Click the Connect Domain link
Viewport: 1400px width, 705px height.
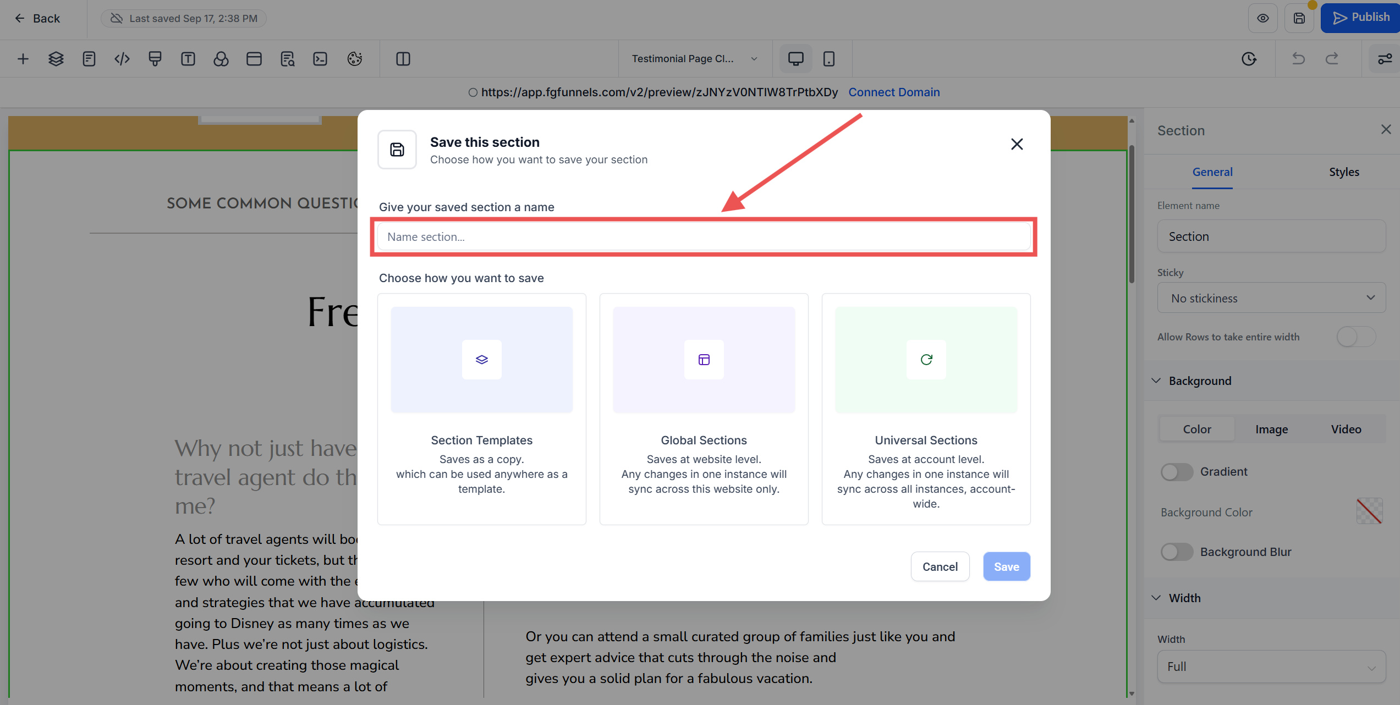point(893,92)
